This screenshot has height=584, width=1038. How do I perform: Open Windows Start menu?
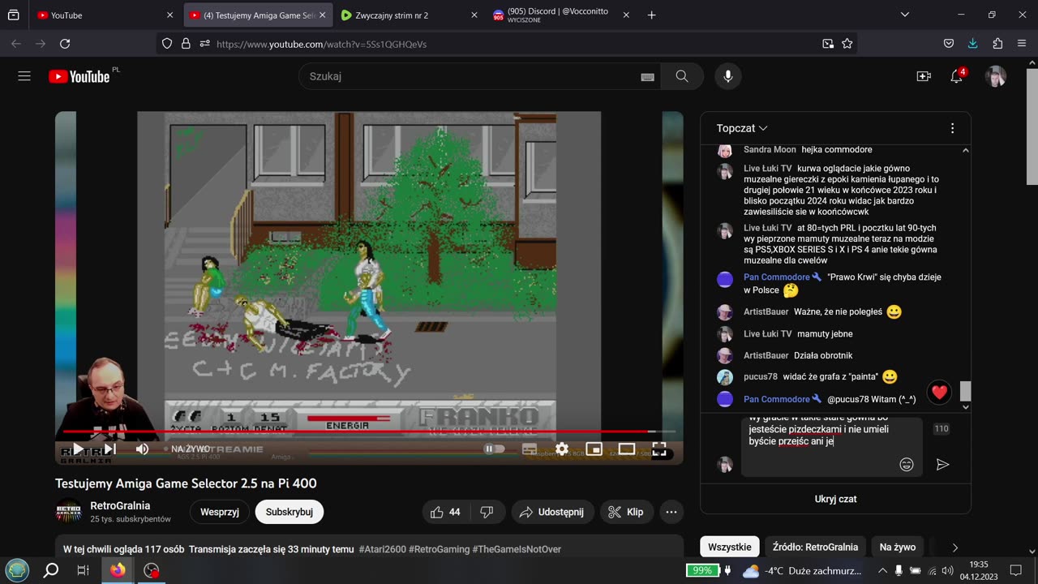click(17, 570)
